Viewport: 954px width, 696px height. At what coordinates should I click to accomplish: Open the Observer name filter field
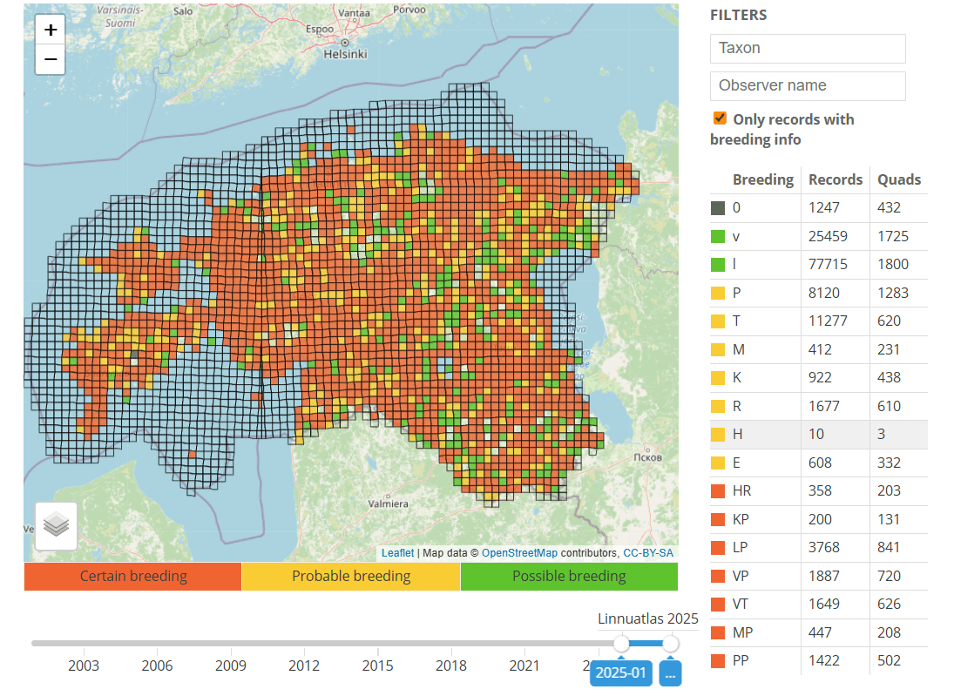pyautogui.click(x=807, y=86)
